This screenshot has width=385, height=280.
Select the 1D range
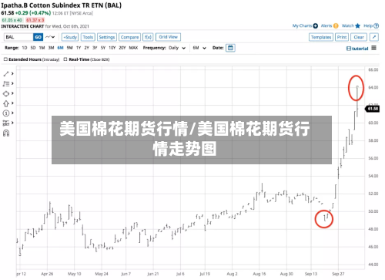[x=25, y=48]
